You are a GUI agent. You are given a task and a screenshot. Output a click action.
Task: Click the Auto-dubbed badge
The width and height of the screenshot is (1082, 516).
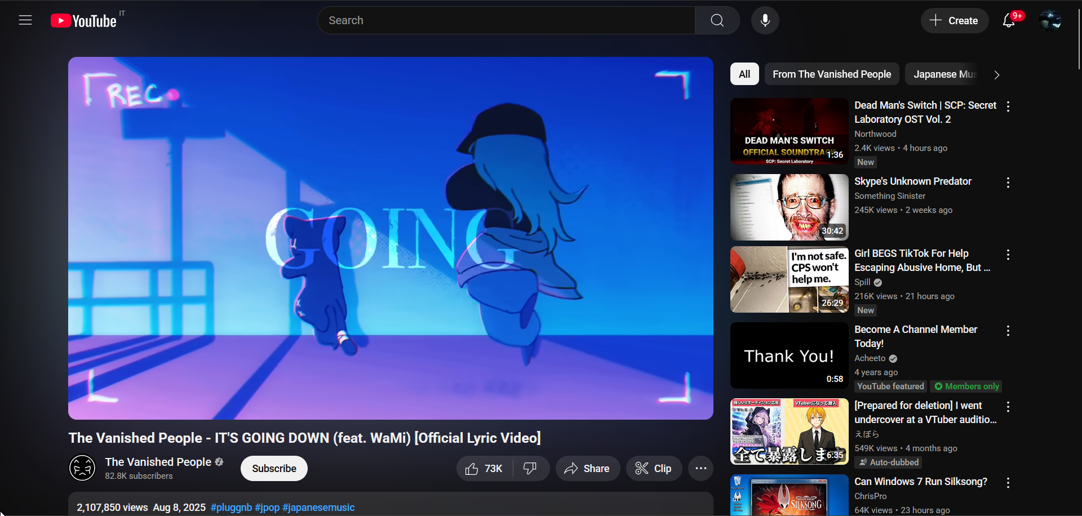pyautogui.click(x=888, y=462)
